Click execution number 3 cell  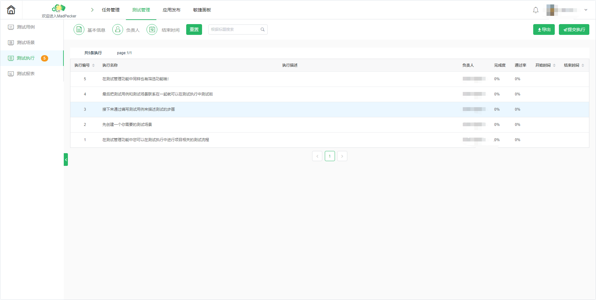[x=85, y=109]
